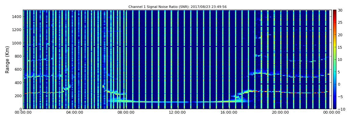Click the dark red top of colorbar
Image resolution: width=351 pixels, height=124 pixels.
(335, 12)
